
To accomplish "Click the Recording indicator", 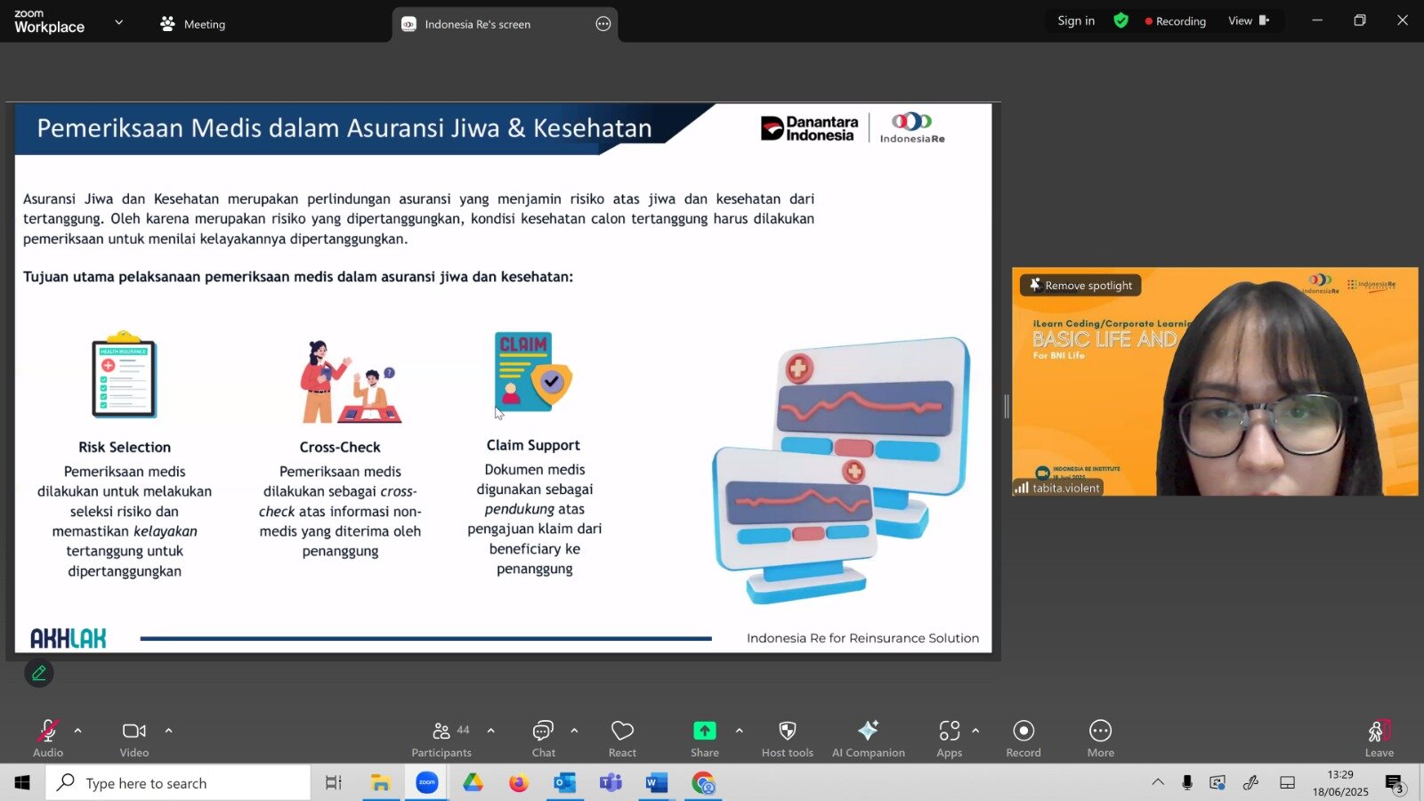I will coord(1176,20).
